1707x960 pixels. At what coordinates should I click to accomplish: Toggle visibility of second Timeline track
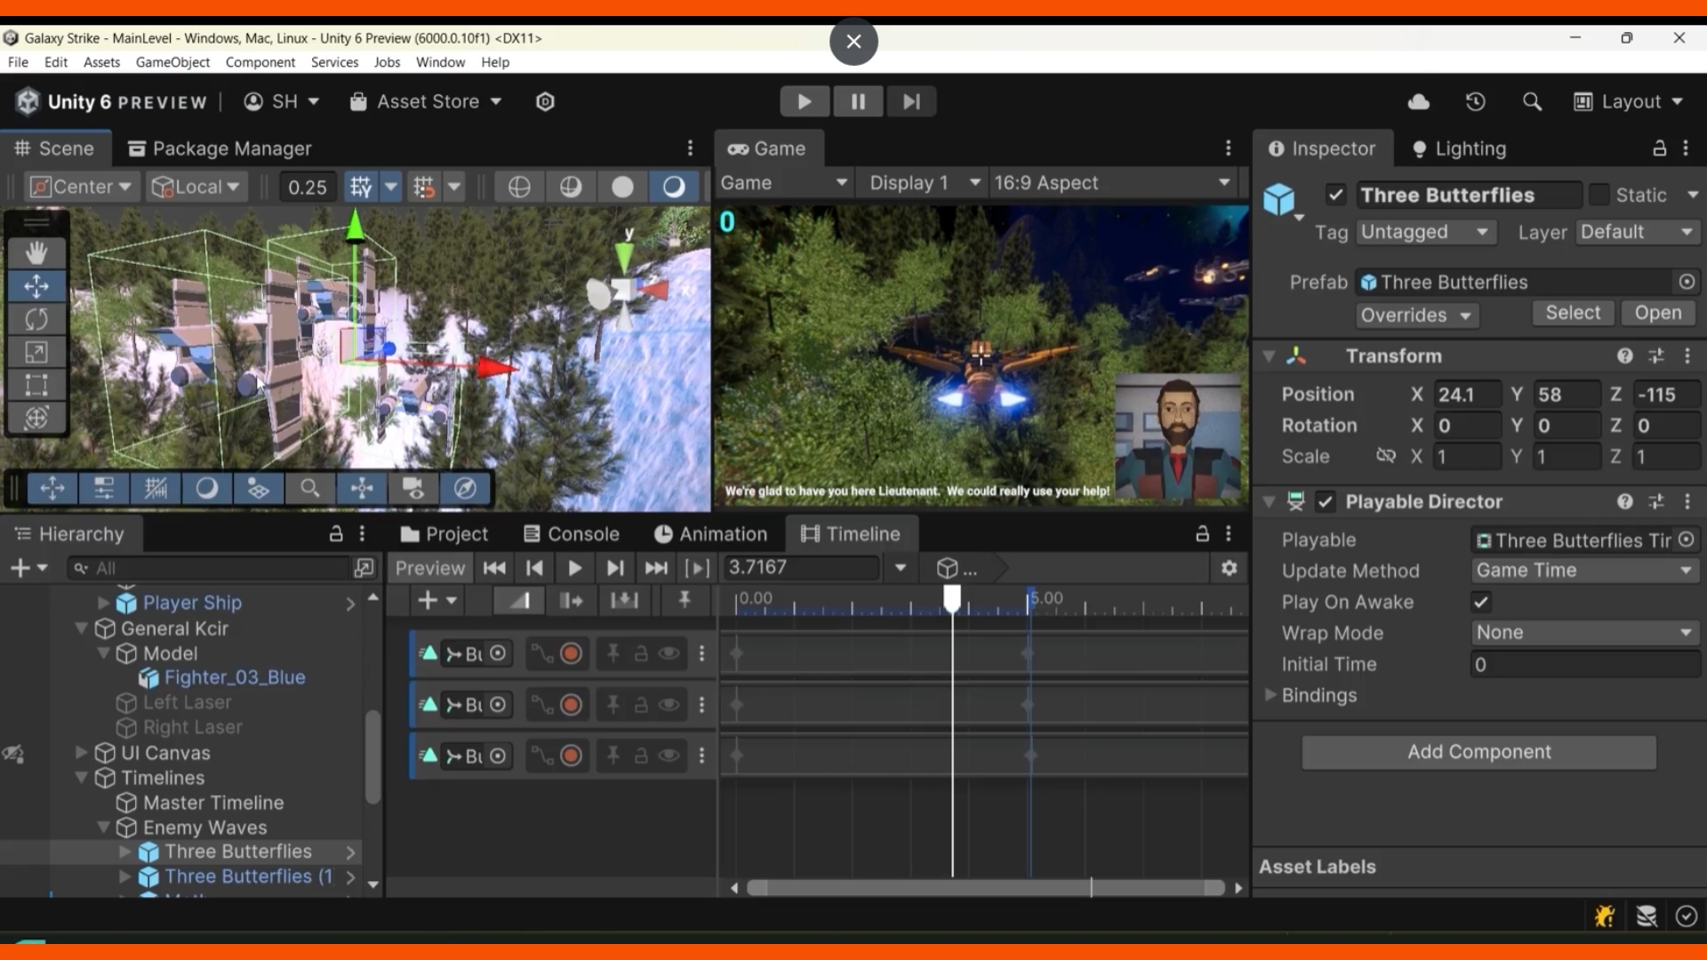coord(669,703)
